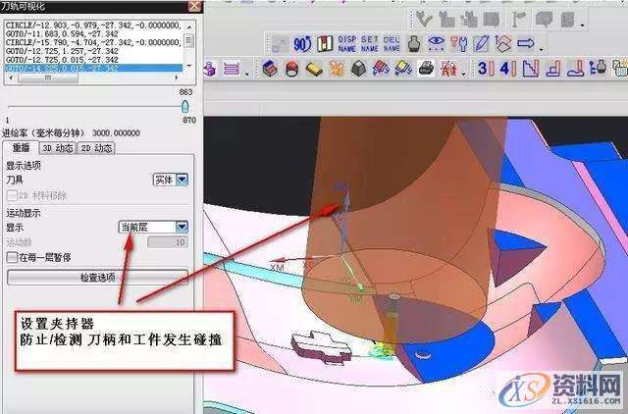628x414 pixels.
Task: Click the 90 degree rotate icon
Action: [x=302, y=44]
